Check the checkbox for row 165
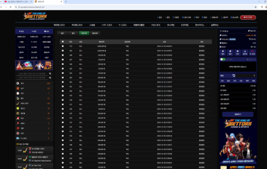 point(63,69)
